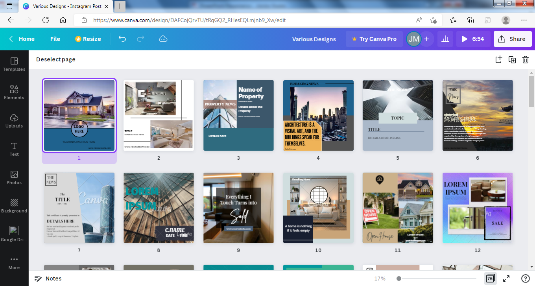Toggle grid view with page count icon
This screenshot has width=535, height=286.
coord(490,279)
